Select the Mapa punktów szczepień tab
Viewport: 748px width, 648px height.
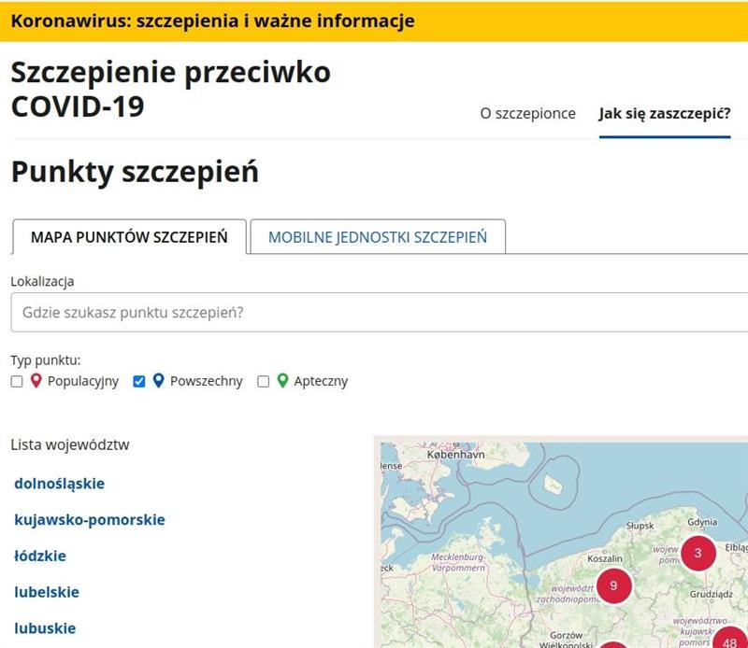(x=129, y=237)
